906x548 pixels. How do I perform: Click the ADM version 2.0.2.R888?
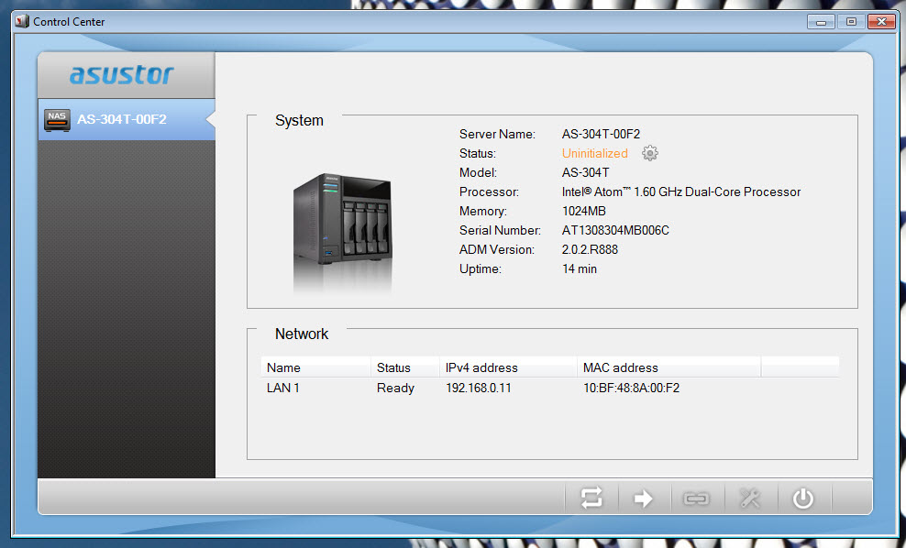point(590,249)
